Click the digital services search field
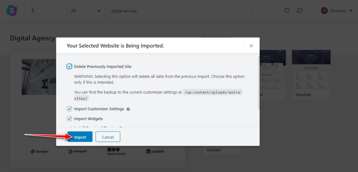Screen dimensions: 358x172 (x=178, y=11)
